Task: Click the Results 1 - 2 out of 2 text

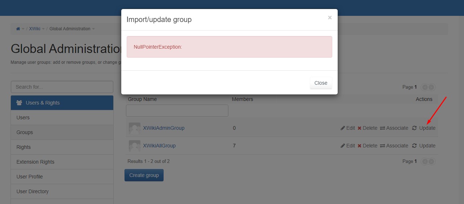Action: point(148,161)
